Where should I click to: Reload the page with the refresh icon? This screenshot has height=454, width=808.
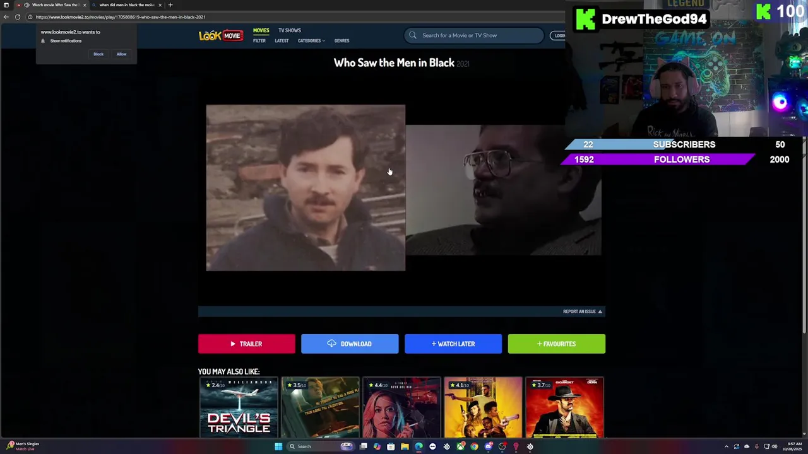click(x=18, y=17)
